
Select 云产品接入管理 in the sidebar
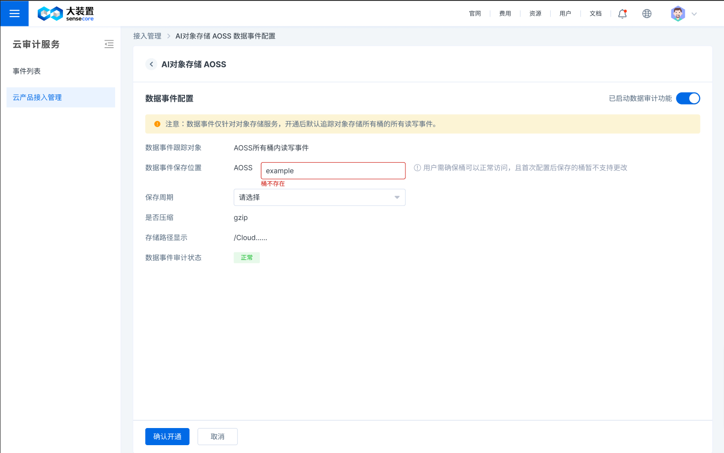[x=61, y=98]
